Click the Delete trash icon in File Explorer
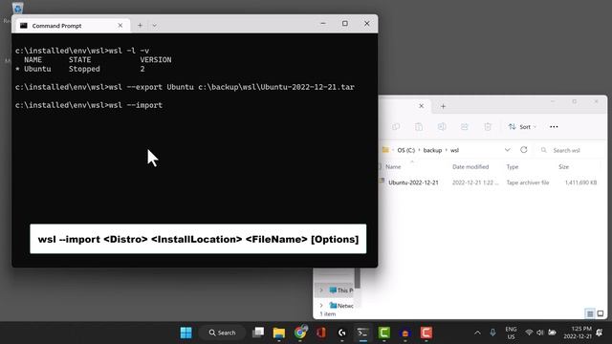 pos(488,127)
